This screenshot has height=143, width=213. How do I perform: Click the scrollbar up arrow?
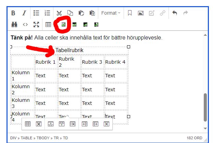[205, 35]
